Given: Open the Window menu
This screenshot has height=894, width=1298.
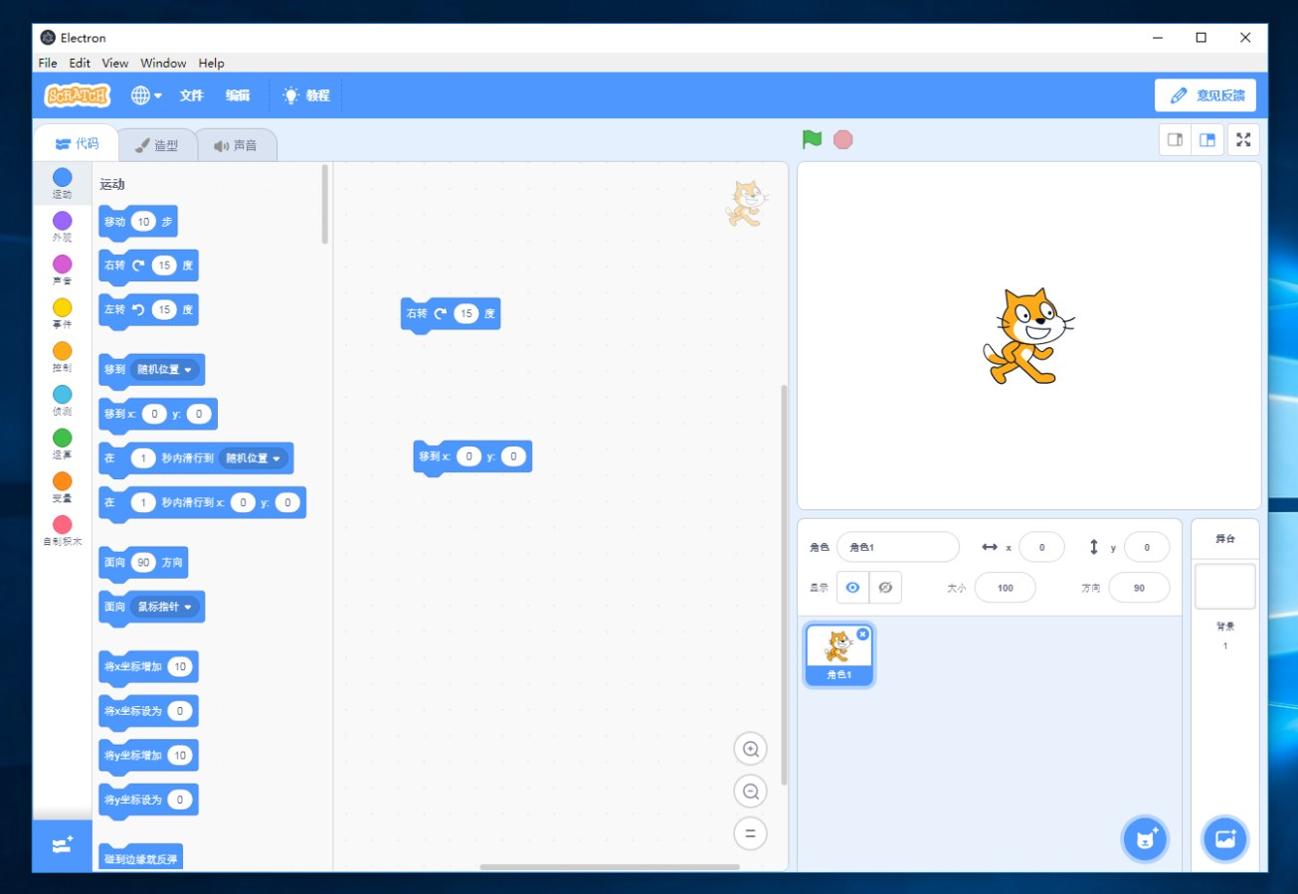Looking at the screenshot, I should tap(163, 63).
